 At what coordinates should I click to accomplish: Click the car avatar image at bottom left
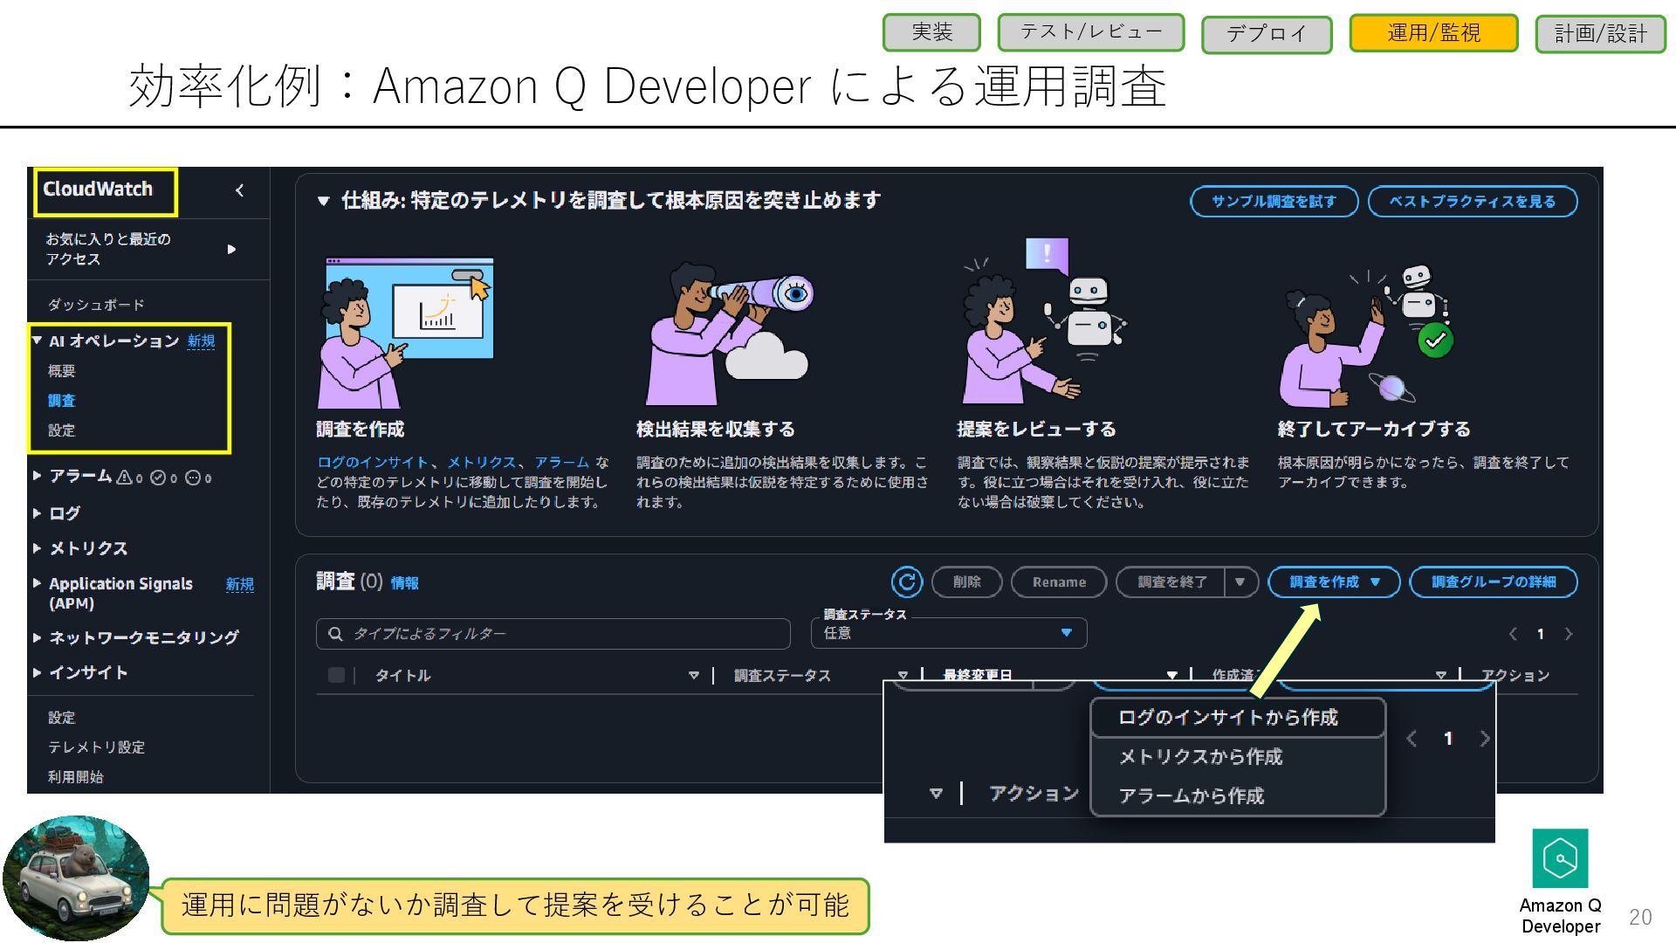(x=76, y=878)
